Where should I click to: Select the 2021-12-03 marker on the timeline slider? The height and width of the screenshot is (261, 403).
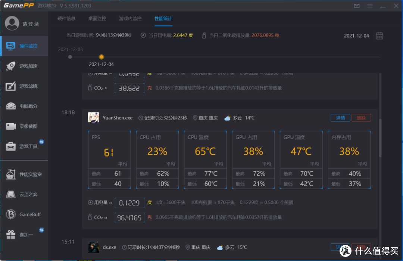pyautogui.click(x=70, y=57)
